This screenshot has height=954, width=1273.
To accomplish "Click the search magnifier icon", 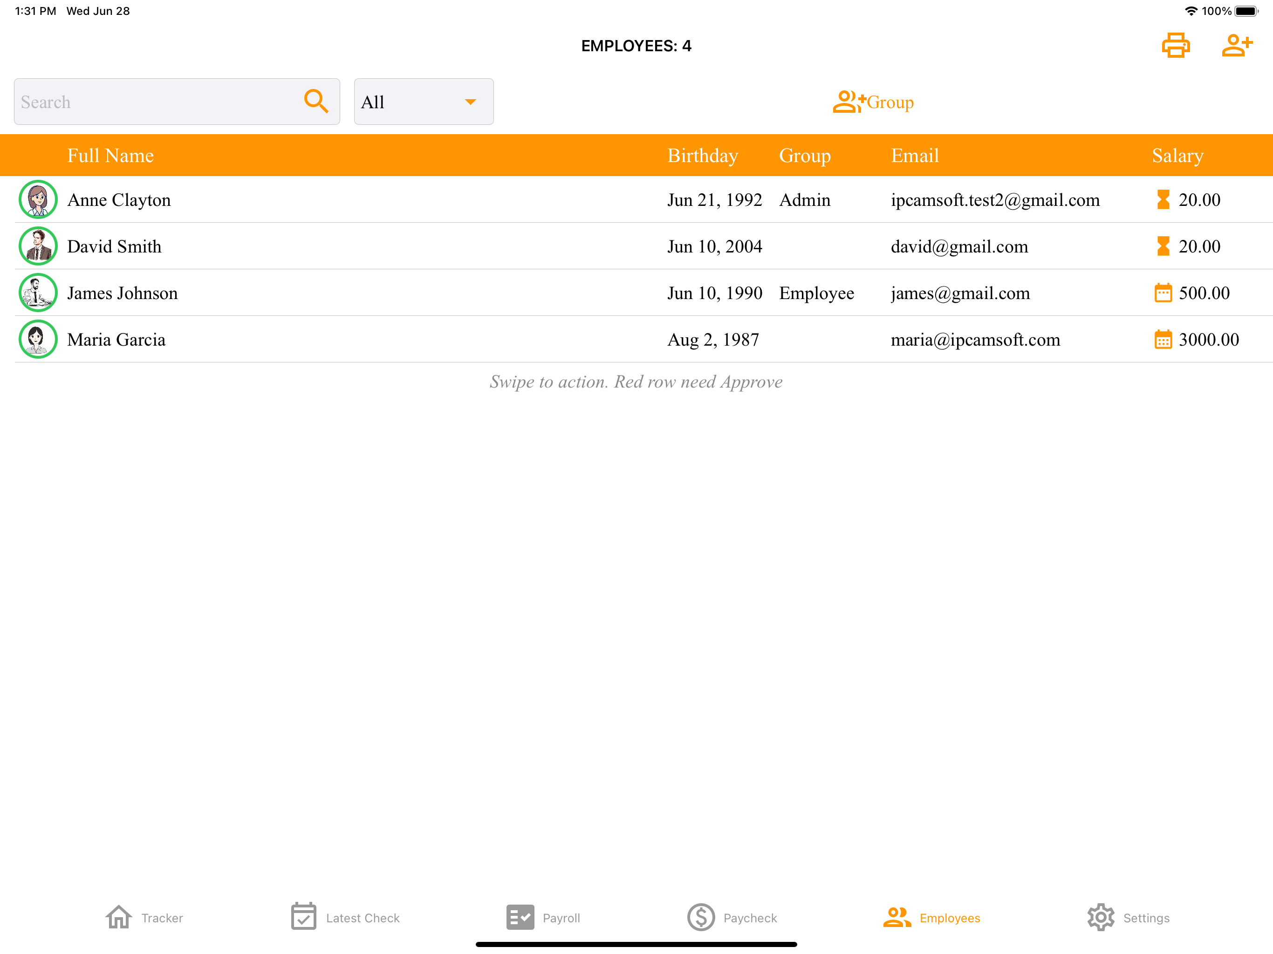I will pyautogui.click(x=316, y=101).
